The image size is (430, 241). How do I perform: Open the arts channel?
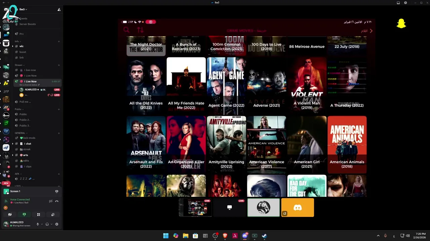click(x=25, y=155)
